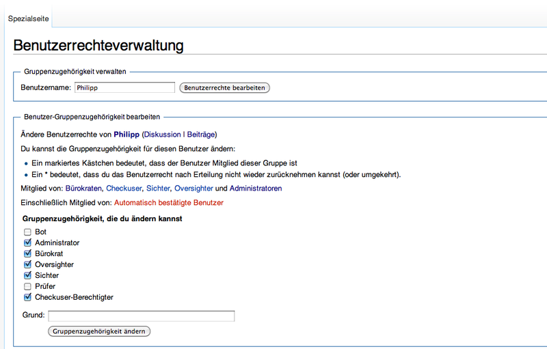Uncheck the Bürokrat checkbox
Screen dimensions: 547x349
pos(28,253)
